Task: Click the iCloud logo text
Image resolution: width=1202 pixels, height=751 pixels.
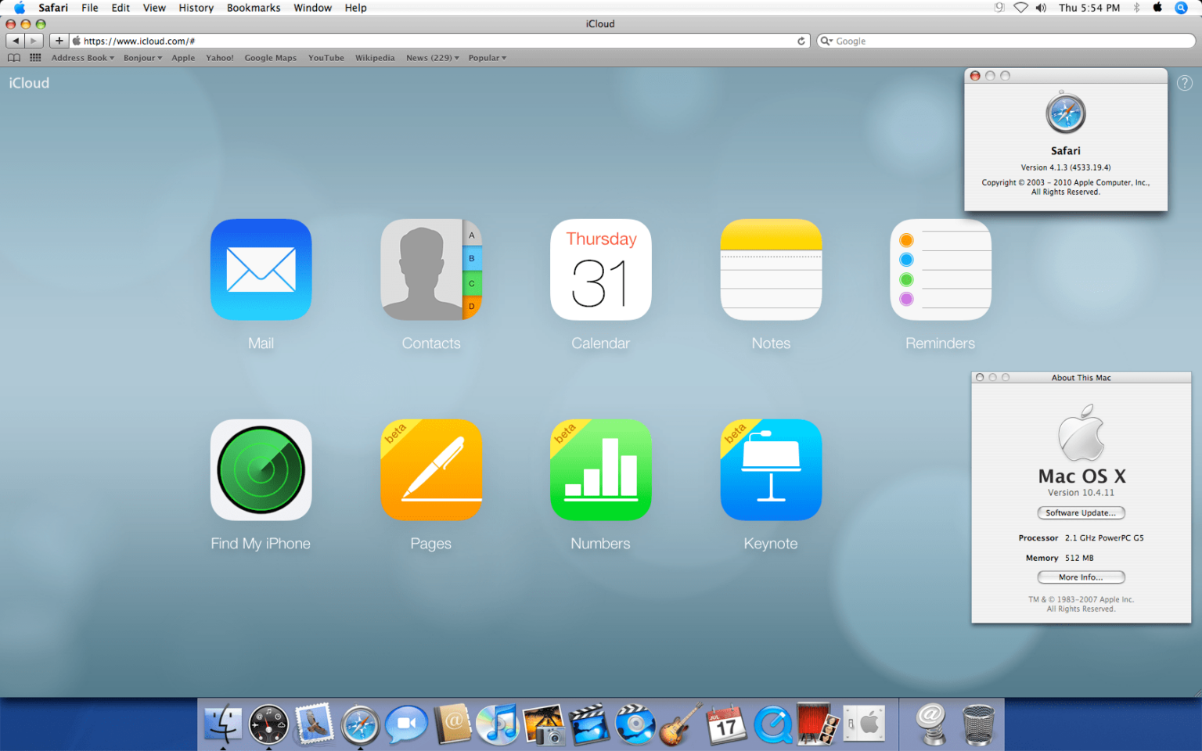Action: coord(29,83)
